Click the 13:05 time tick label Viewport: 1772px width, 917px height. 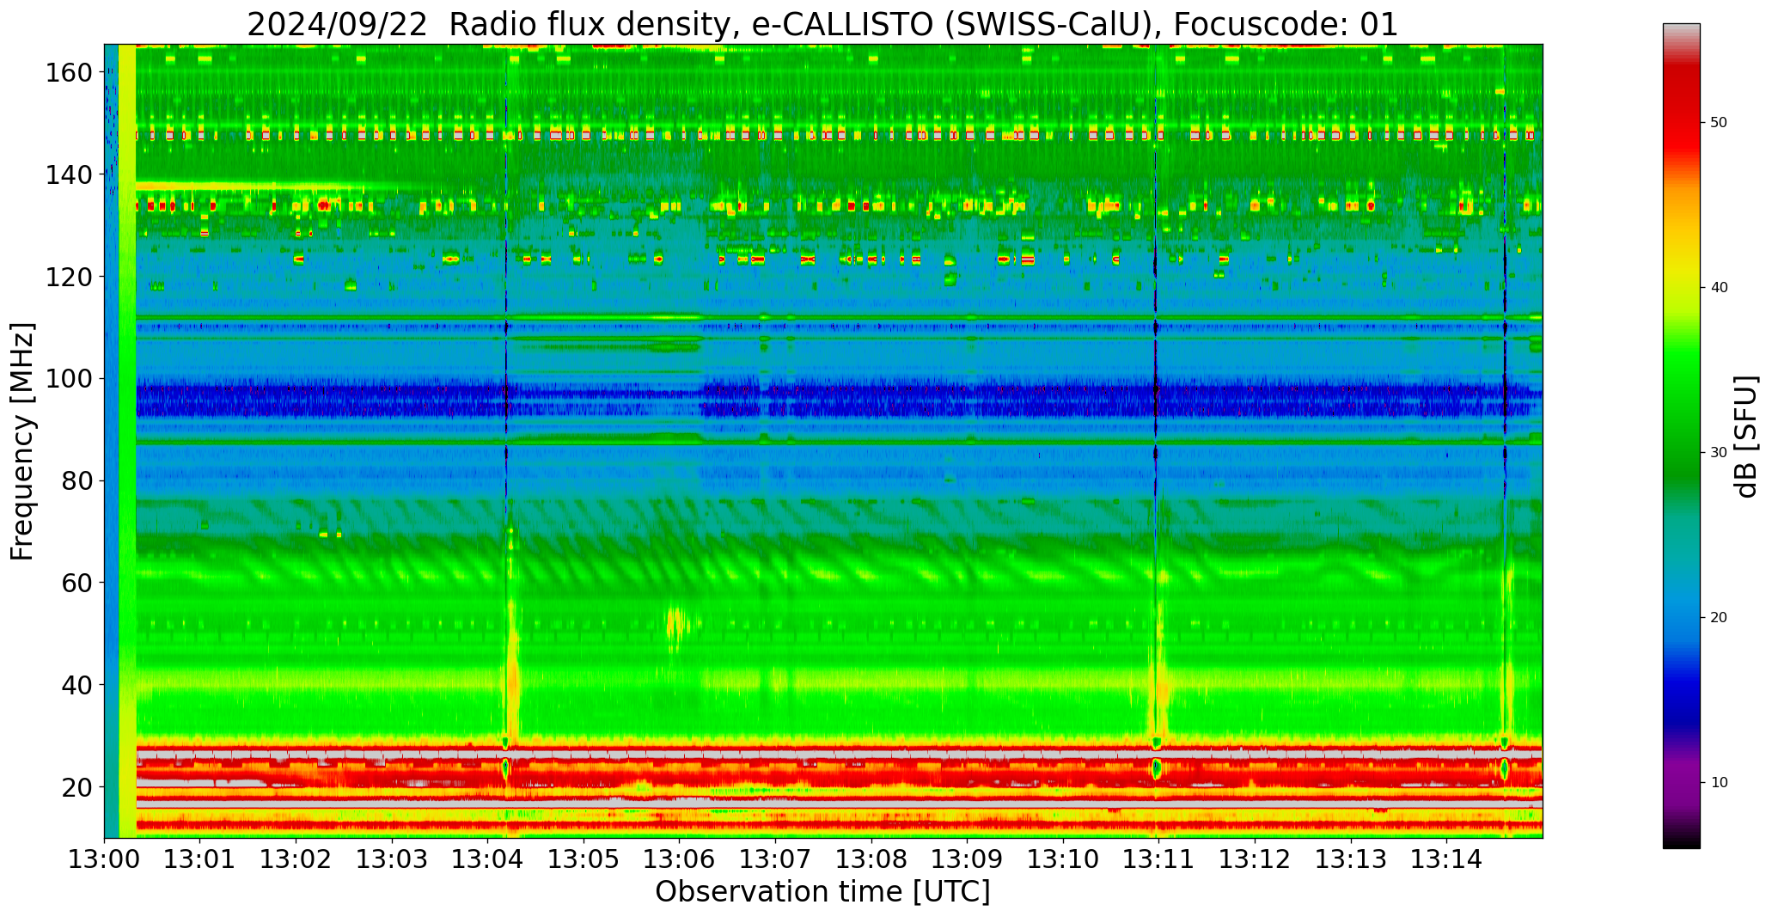(584, 859)
